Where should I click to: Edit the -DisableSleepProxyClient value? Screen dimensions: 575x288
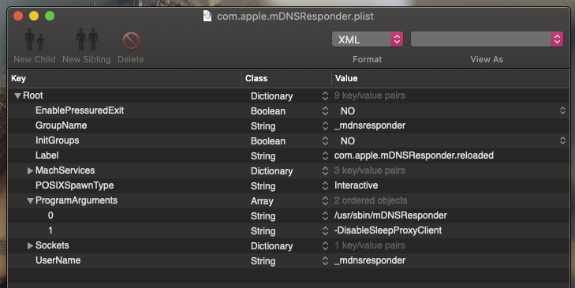[388, 230]
